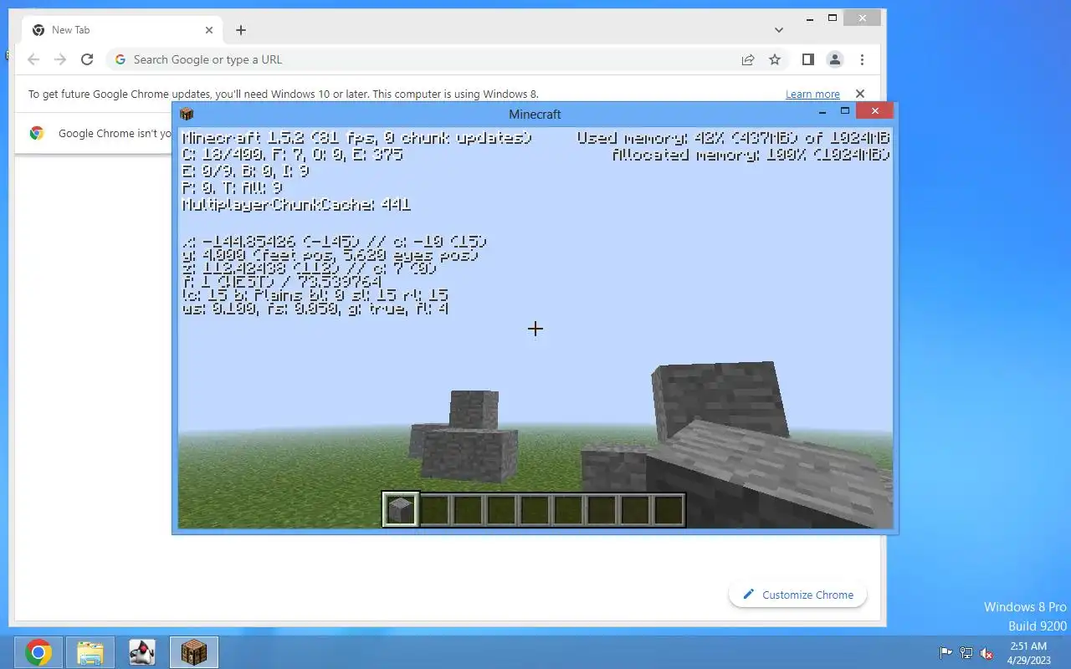
Task: Dismiss the Chrome update infobar
Action: point(859,94)
